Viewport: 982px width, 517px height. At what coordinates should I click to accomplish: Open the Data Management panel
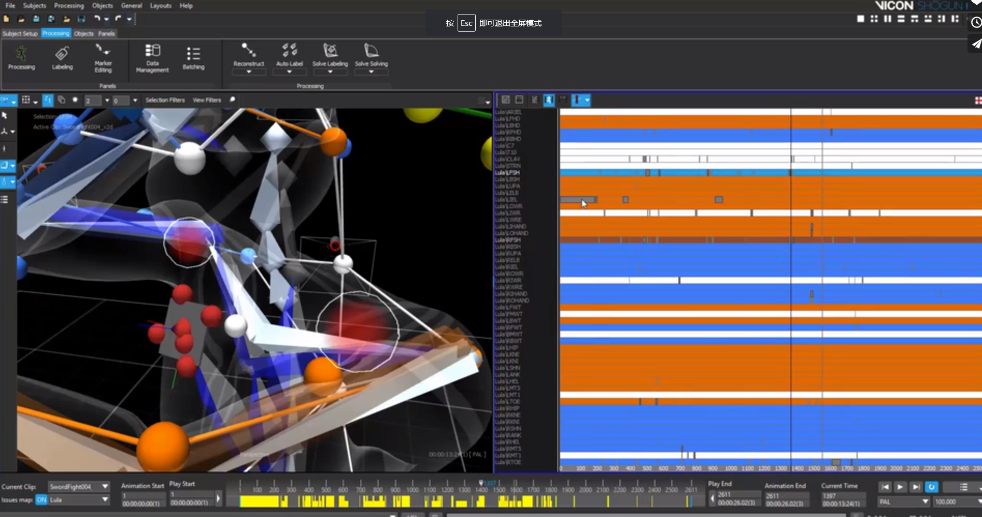click(152, 57)
